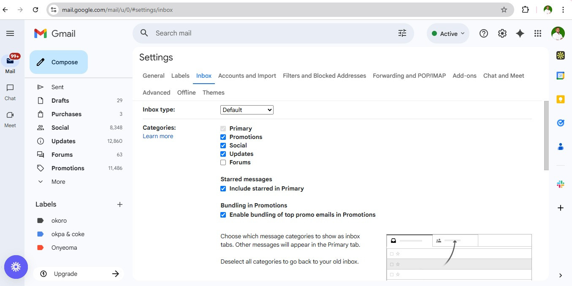The image size is (572, 286).
Task: Get add-ons plus icon
Action: (x=561, y=208)
